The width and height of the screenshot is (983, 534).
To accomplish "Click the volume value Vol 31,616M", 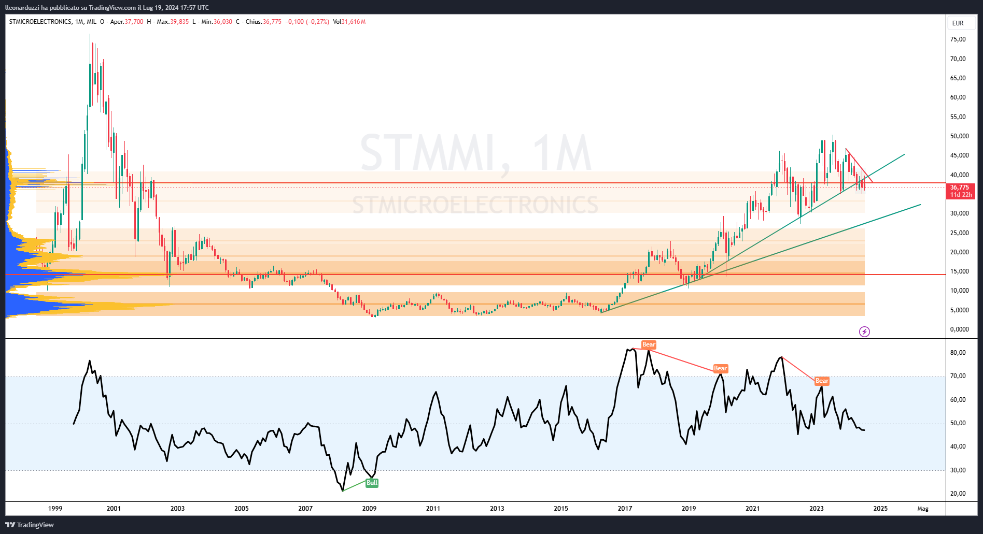I will [x=349, y=22].
